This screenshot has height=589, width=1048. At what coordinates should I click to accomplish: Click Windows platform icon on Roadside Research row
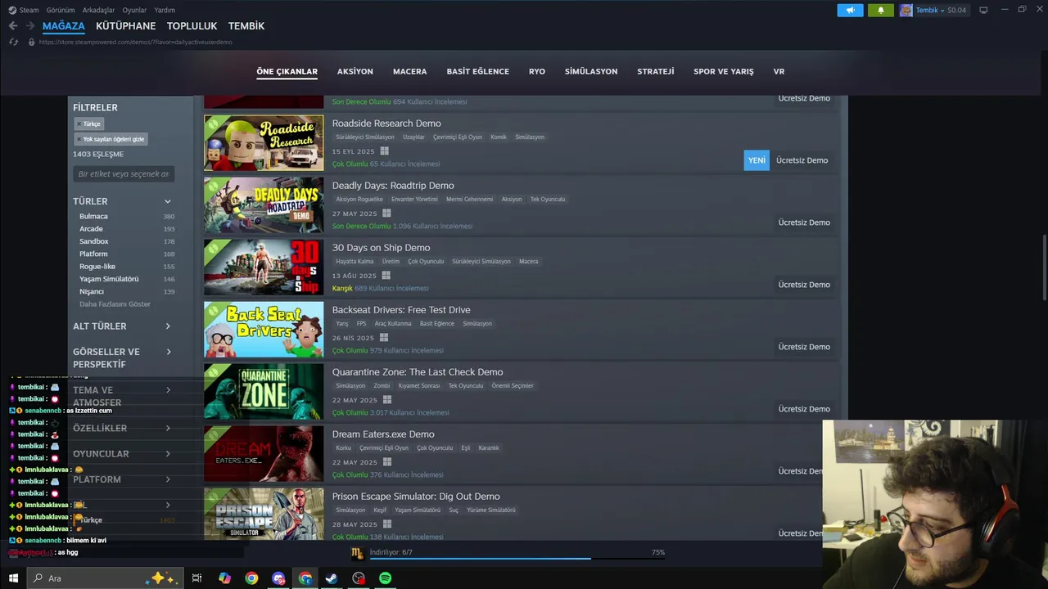pyautogui.click(x=384, y=151)
